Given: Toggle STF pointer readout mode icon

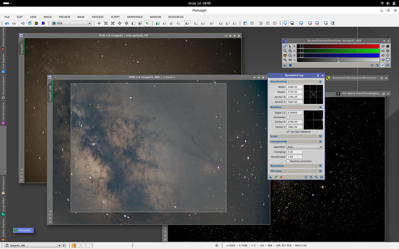Looking at the screenshot, I should pyautogui.click(x=290, y=46).
